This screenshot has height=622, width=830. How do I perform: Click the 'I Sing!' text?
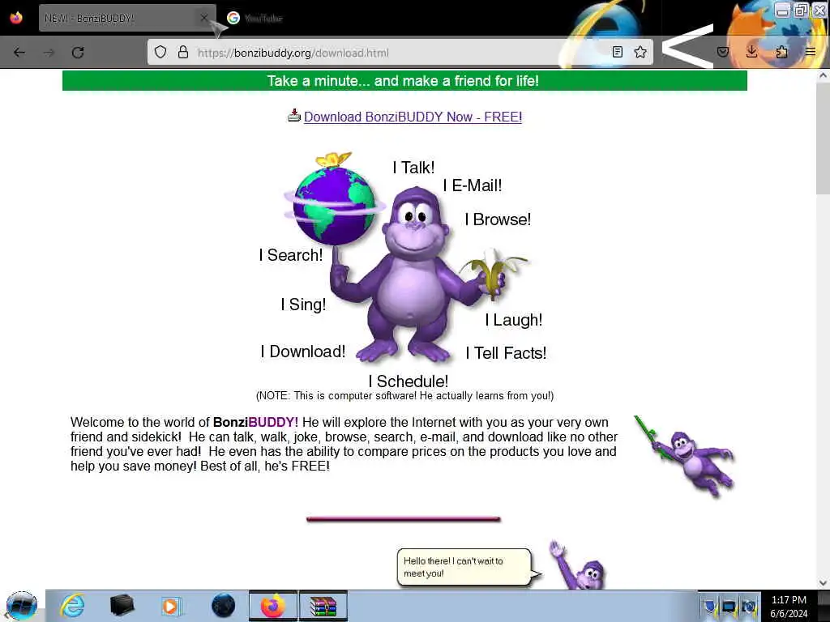pyautogui.click(x=303, y=305)
